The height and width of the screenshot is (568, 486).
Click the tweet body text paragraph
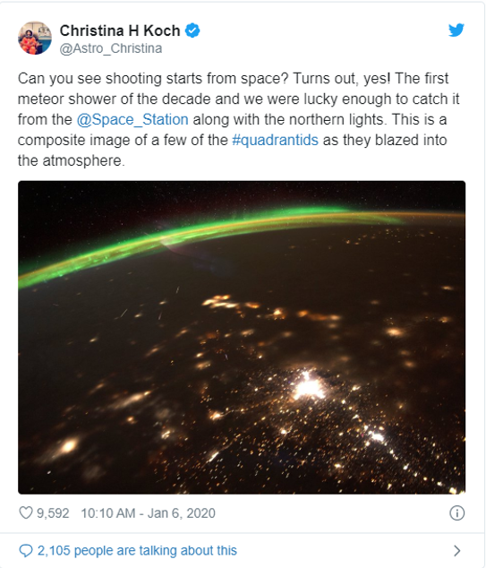point(239,119)
